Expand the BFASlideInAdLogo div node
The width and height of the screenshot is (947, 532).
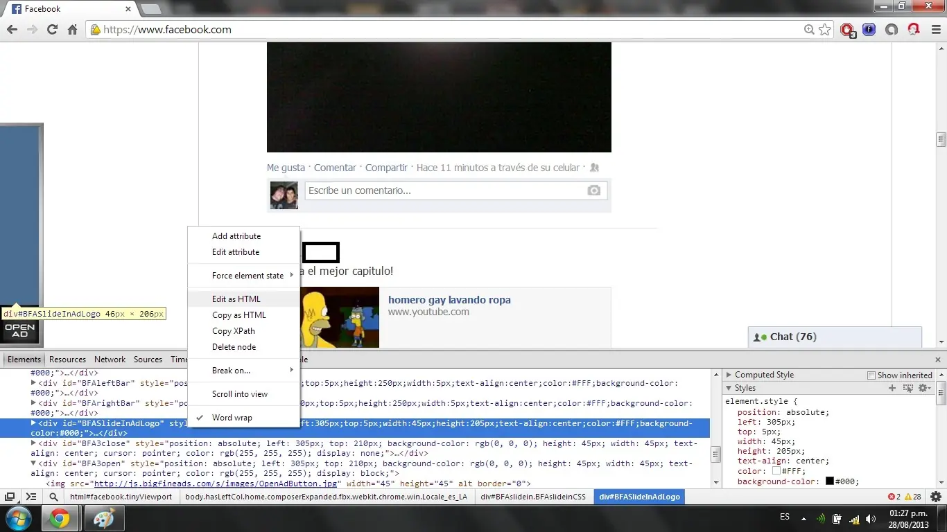pyautogui.click(x=33, y=423)
